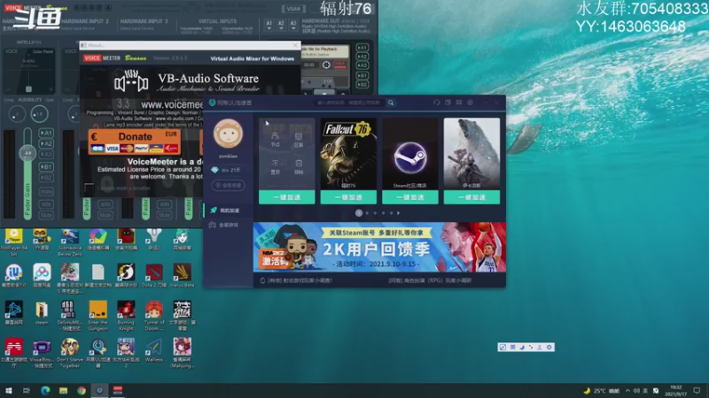Open the settings gear in UU title bar
Image resolution: width=709 pixels, height=398 pixels.
pyautogui.click(x=471, y=103)
